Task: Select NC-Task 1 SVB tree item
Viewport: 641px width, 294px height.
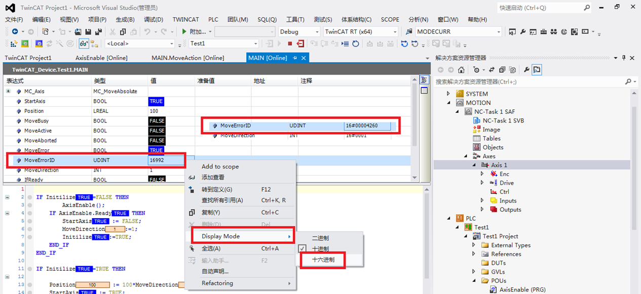Action: 503,120
